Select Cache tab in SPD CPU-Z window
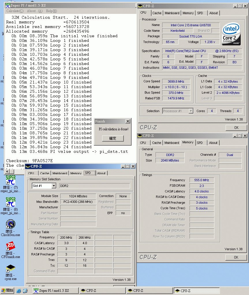249x295 pixels. [45, 173]
